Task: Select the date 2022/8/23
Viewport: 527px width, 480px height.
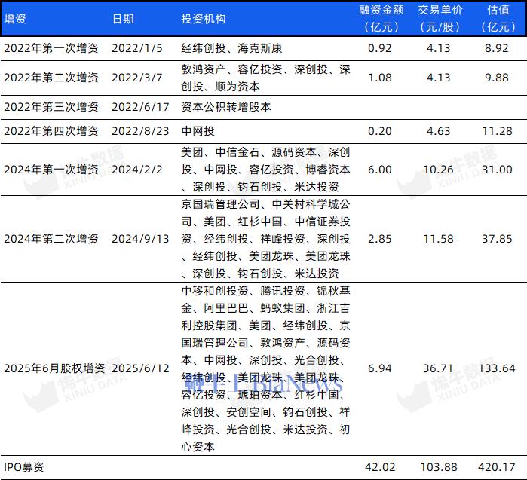Action: click(140, 131)
